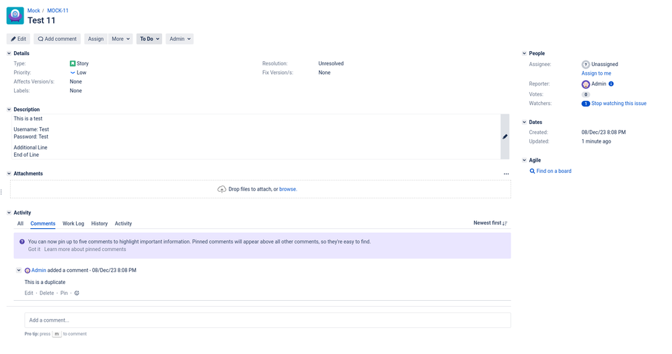Click the Created date 08/Dec/23 8:08 PM
The height and width of the screenshot is (354, 672).
603,133
